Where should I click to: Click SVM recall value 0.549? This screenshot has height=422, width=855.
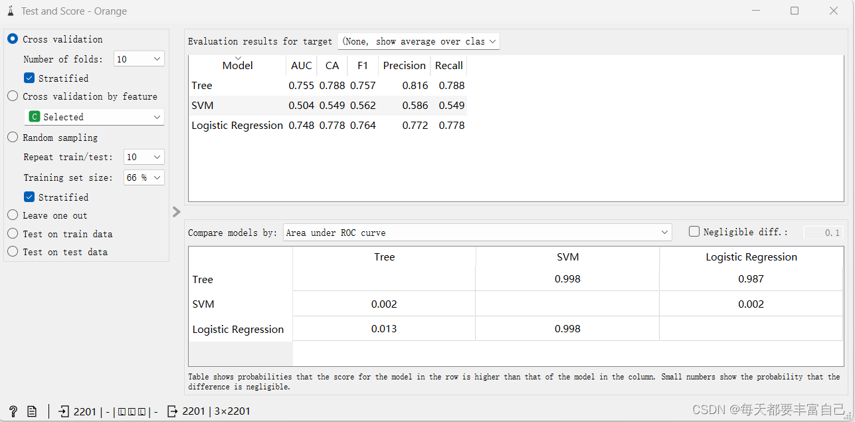click(x=452, y=105)
